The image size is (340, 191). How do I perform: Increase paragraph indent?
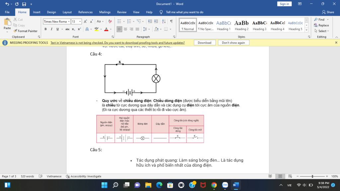click(156, 21)
